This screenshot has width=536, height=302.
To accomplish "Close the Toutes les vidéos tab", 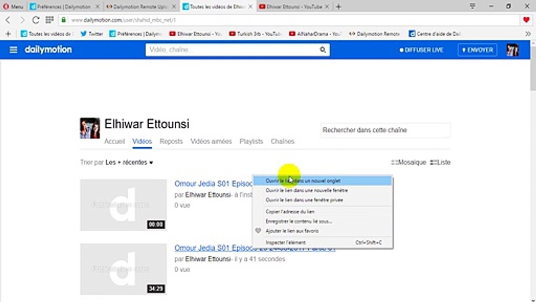I will [250, 7].
